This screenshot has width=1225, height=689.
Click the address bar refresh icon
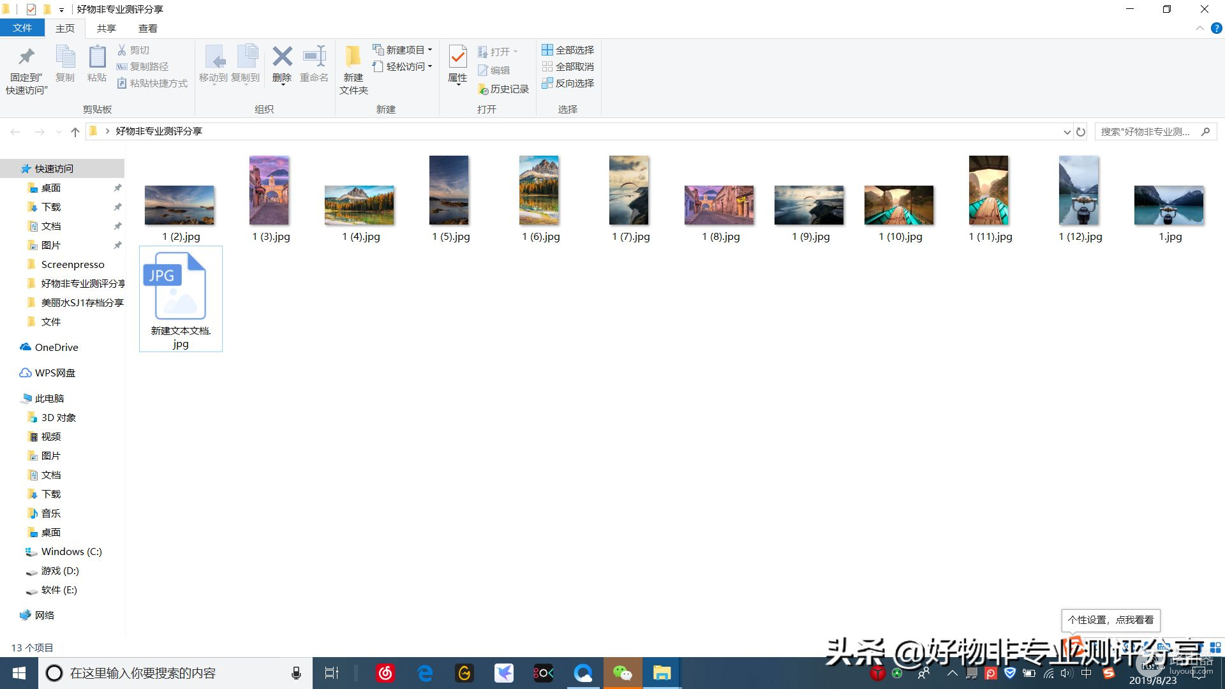[1081, 132]
